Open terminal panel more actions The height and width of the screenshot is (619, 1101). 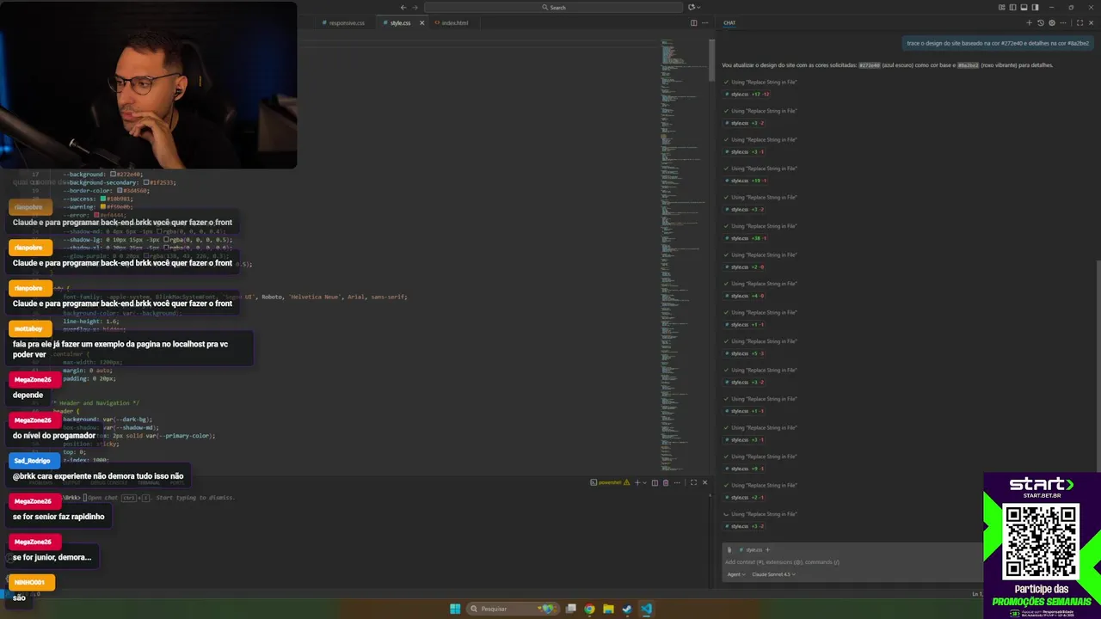tap(675, 482)
